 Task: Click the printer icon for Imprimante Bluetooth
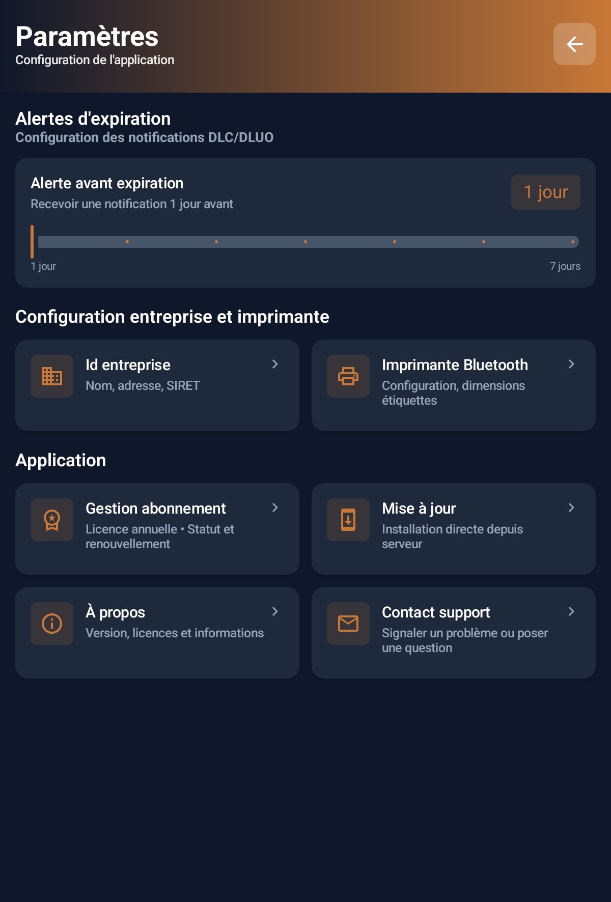[x=348, y=377]
